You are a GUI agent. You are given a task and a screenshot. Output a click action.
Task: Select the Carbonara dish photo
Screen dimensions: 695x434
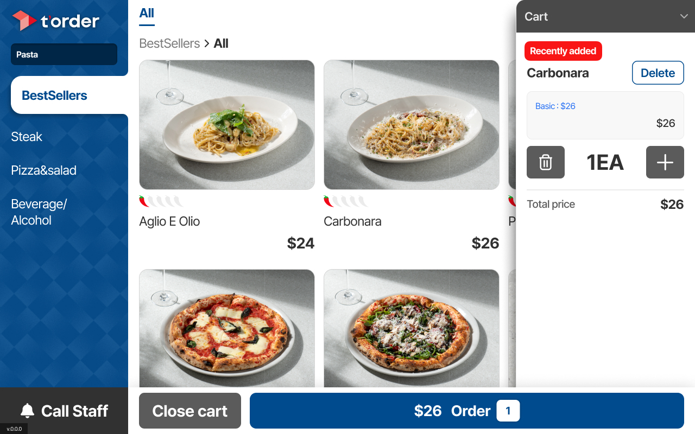pos(412,125)
